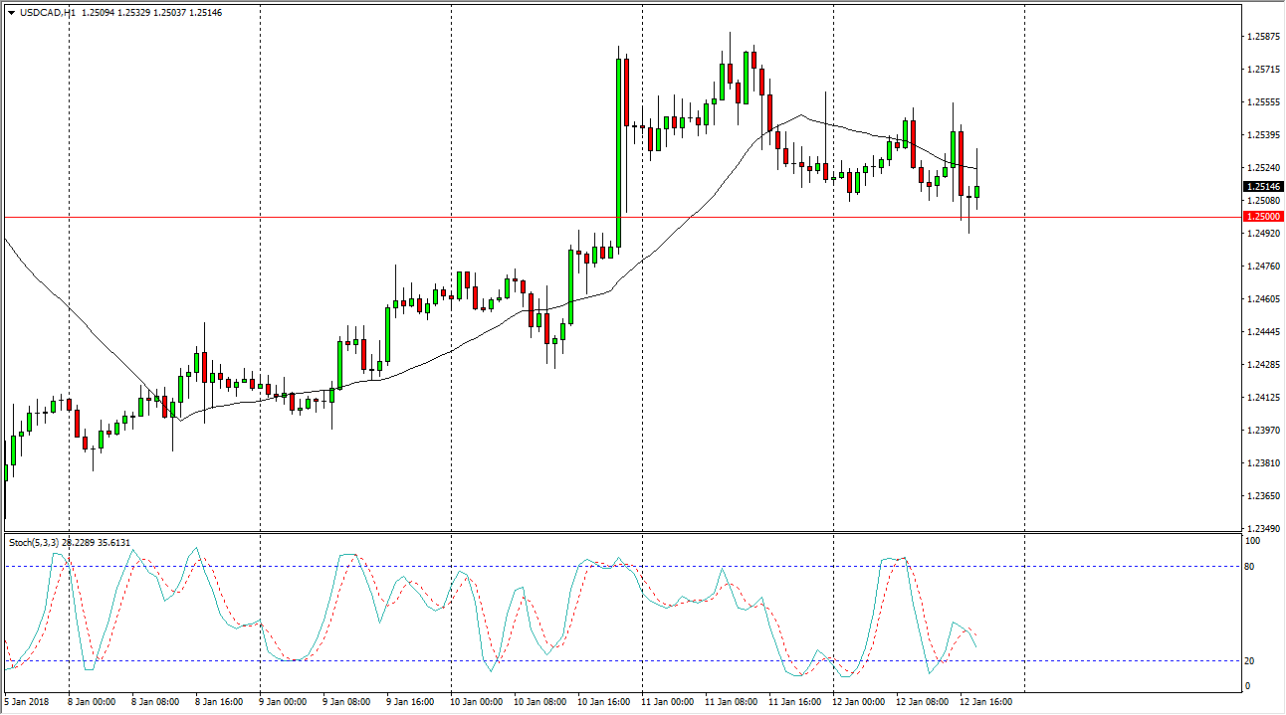Click the 12 Jan 00:00 time label
Image resolution: width=1286 pixels, height=715 pixels.
pos(857,702)
